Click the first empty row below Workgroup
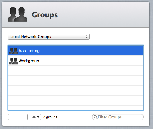Viewport: 153px width, 129px height. pyautogui.click(x=76, y=71)
